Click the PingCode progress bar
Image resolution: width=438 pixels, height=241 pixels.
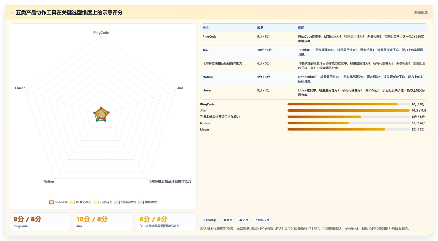coord(349,104)
